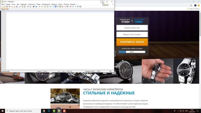Toggle word wrap in Notepad++ toolbar
The width and height of the screenshot is (201, 113).
tap(50, 7)
